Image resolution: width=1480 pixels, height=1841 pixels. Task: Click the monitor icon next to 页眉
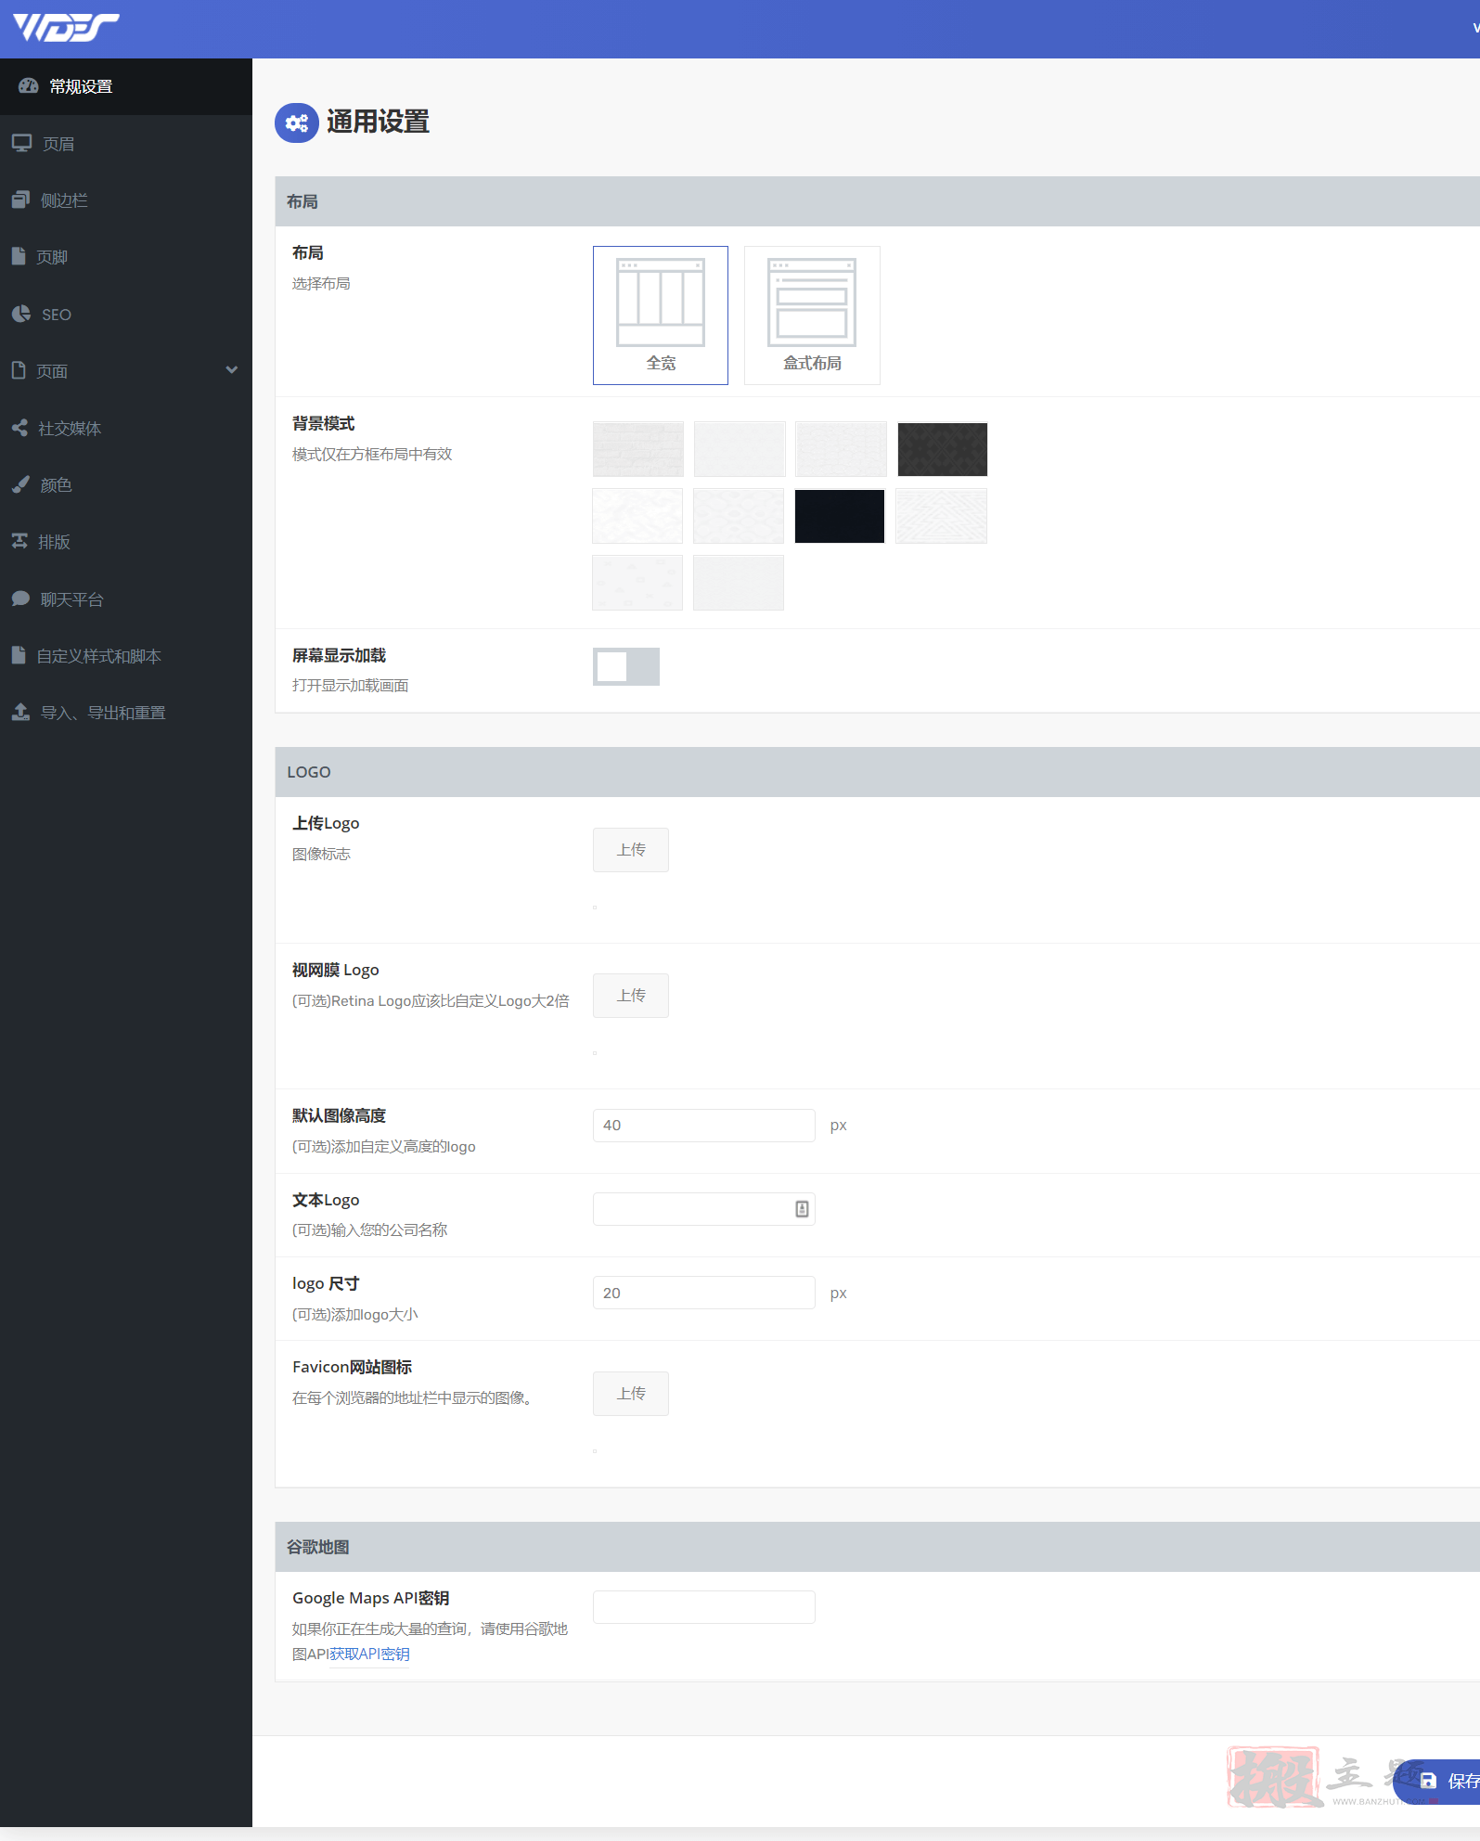pos(21,143)
